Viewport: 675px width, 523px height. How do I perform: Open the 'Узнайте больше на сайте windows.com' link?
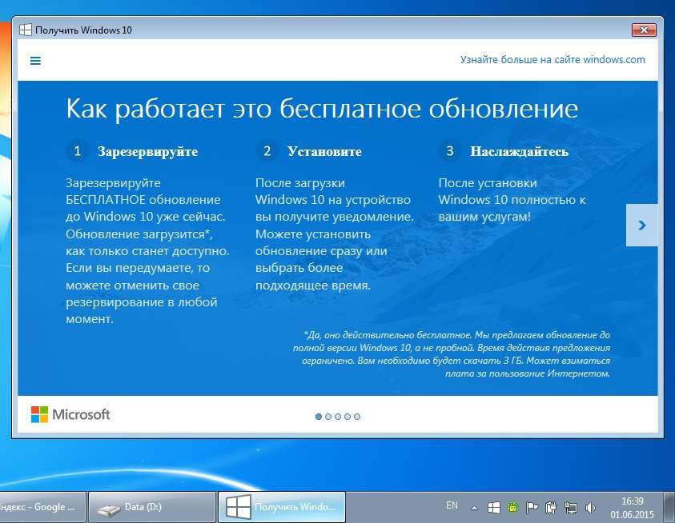click(552, 60)
